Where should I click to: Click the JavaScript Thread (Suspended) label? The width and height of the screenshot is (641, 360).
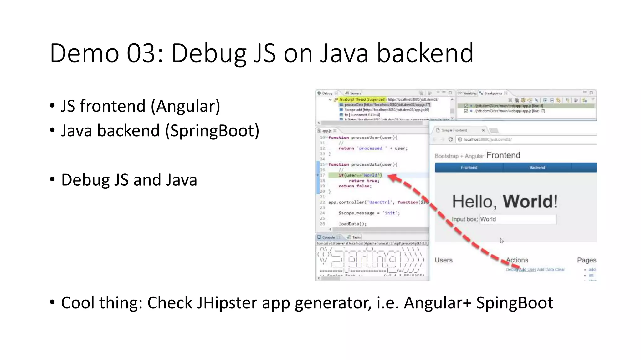point(362,99)
